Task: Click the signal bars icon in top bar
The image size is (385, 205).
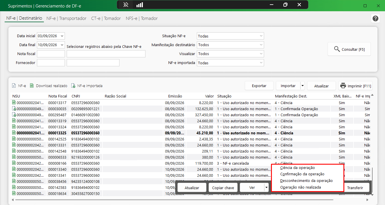Action: click(x=140, y=5)
